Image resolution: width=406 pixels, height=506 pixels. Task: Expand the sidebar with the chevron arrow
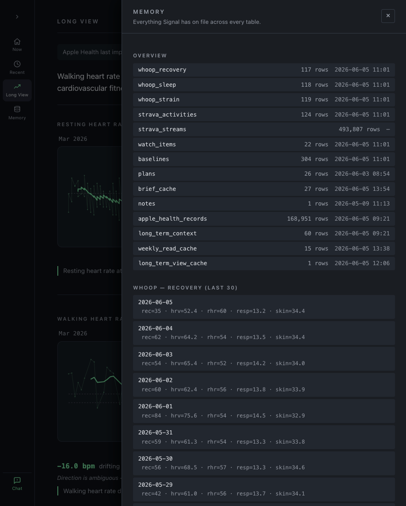17,17
